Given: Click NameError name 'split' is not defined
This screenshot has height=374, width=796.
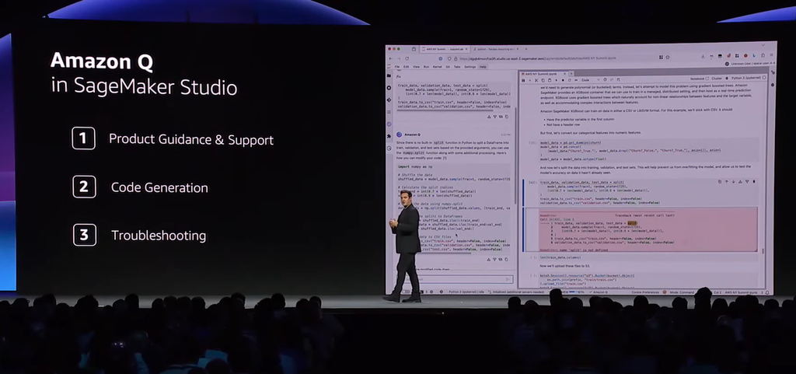Looking at the screenshot, I should (x=574, y=250).
